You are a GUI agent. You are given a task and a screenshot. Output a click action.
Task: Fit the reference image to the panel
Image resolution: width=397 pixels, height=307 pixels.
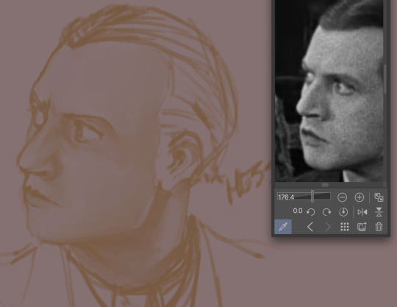(379, 197)
